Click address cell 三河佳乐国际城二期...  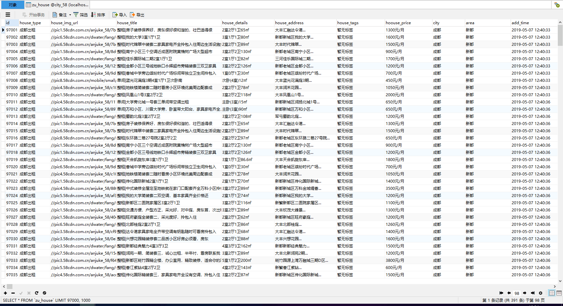click(305, 59)
